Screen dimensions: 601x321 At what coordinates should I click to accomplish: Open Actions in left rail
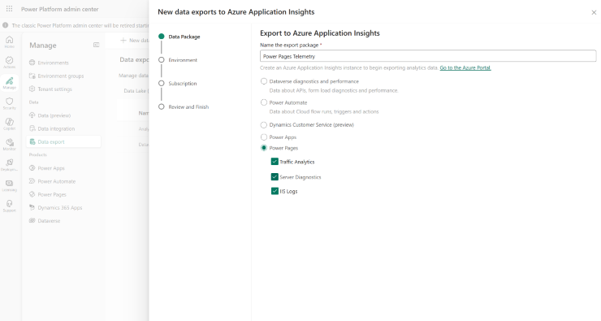click(x=9, y=62)
